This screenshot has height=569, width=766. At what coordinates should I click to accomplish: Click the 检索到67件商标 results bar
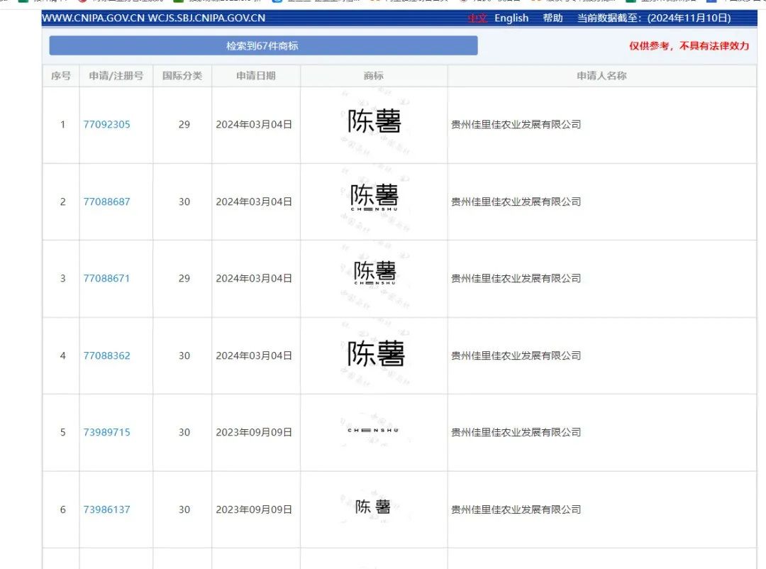click(263, 45)
